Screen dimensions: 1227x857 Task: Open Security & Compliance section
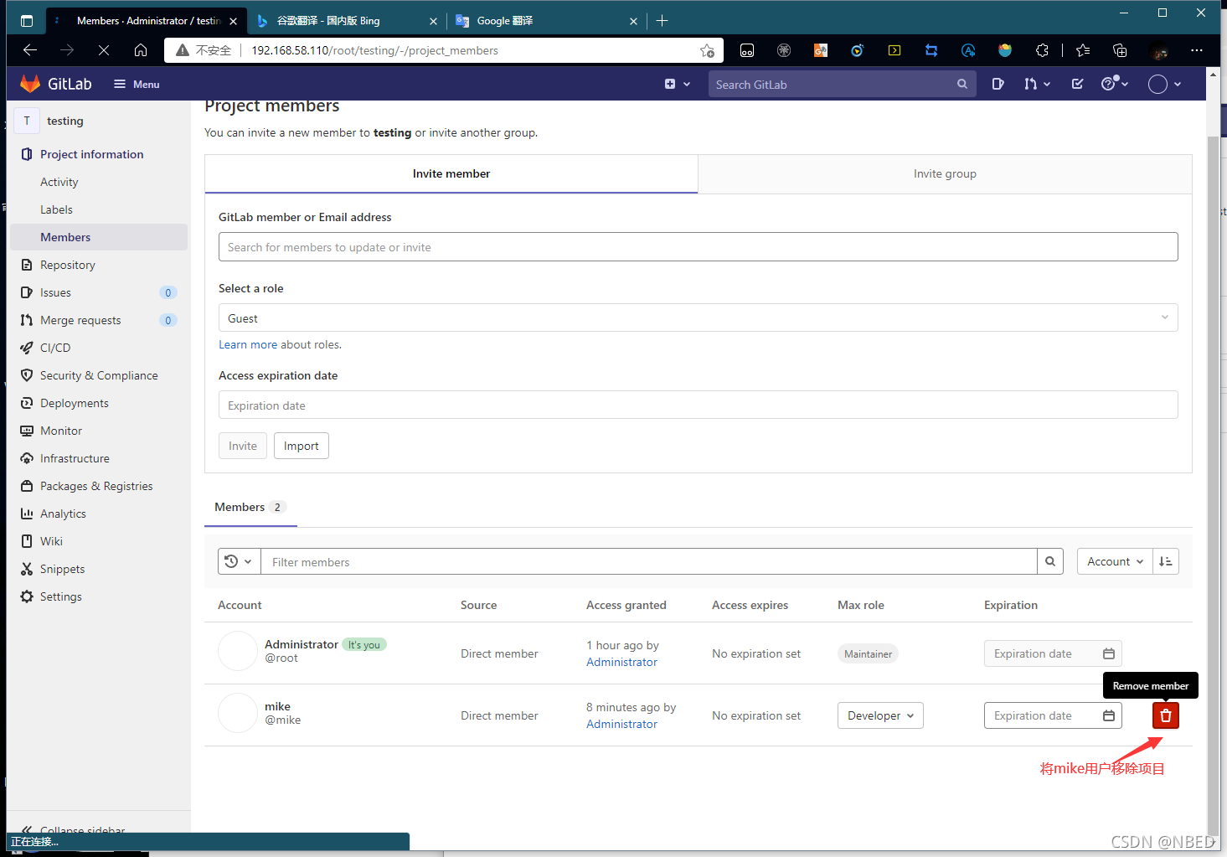99,375
